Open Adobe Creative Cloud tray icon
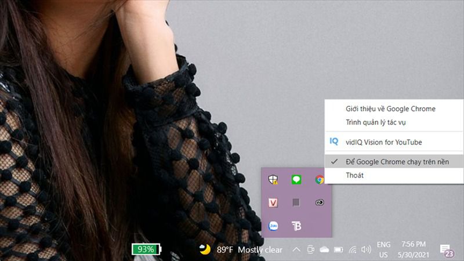Image resolution: width=464 pixels, height=261 pixels. [320, 202]
